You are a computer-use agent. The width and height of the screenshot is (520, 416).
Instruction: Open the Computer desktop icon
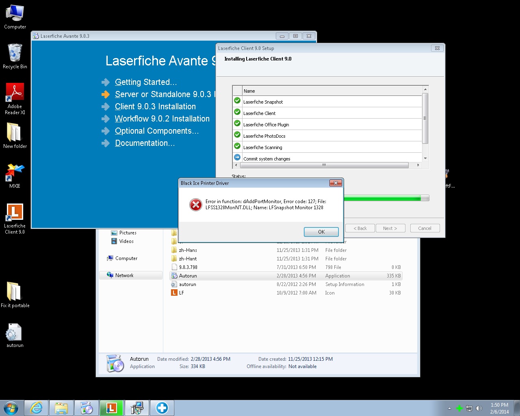(15, 17)
